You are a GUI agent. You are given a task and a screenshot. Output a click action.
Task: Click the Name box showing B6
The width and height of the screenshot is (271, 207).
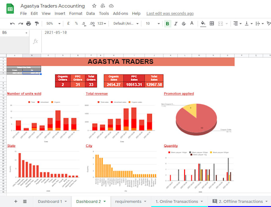[x=12, y=33]
